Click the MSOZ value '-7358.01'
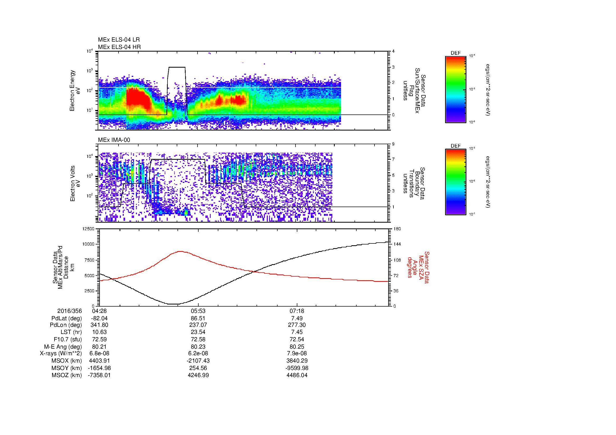Viewport: 616px width, 435px height. click(99, 376)
